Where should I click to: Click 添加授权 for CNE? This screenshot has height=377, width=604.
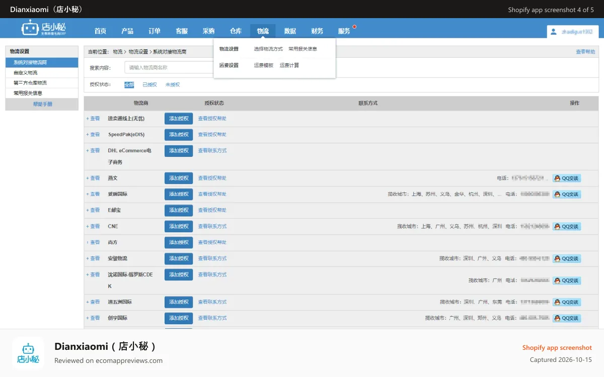pos(179,226)
